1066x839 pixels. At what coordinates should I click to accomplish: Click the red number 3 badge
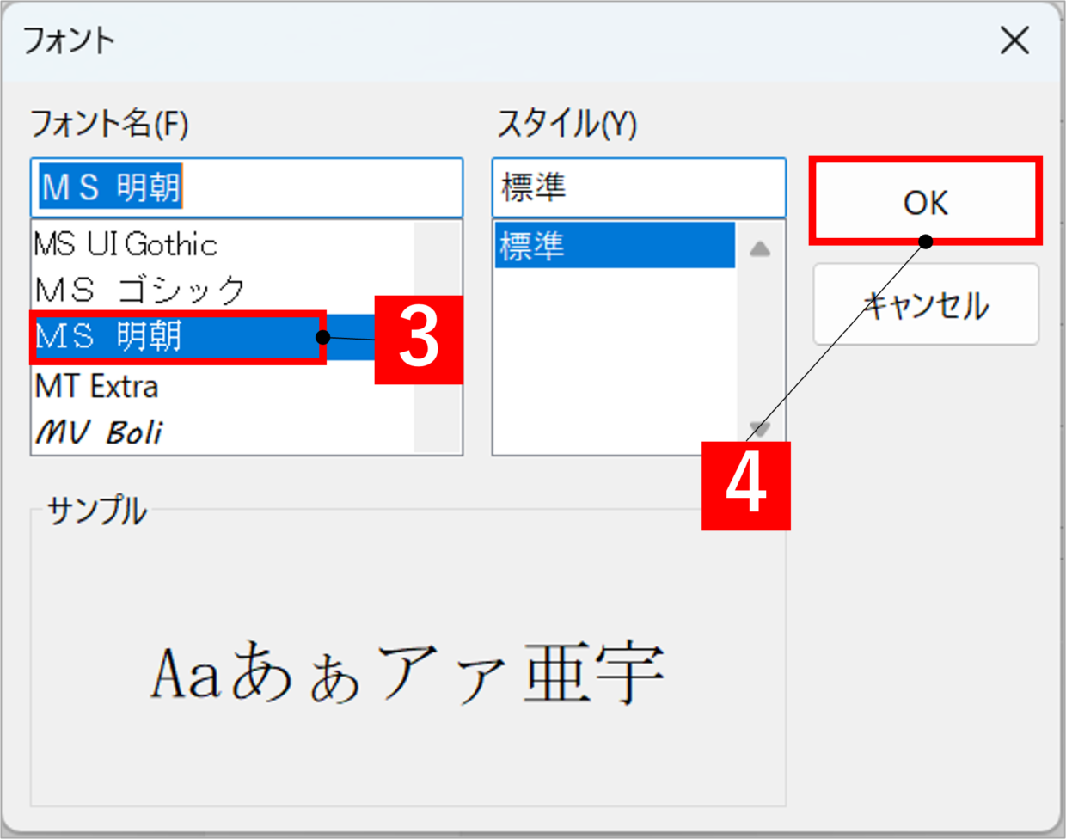click(419, 340)
